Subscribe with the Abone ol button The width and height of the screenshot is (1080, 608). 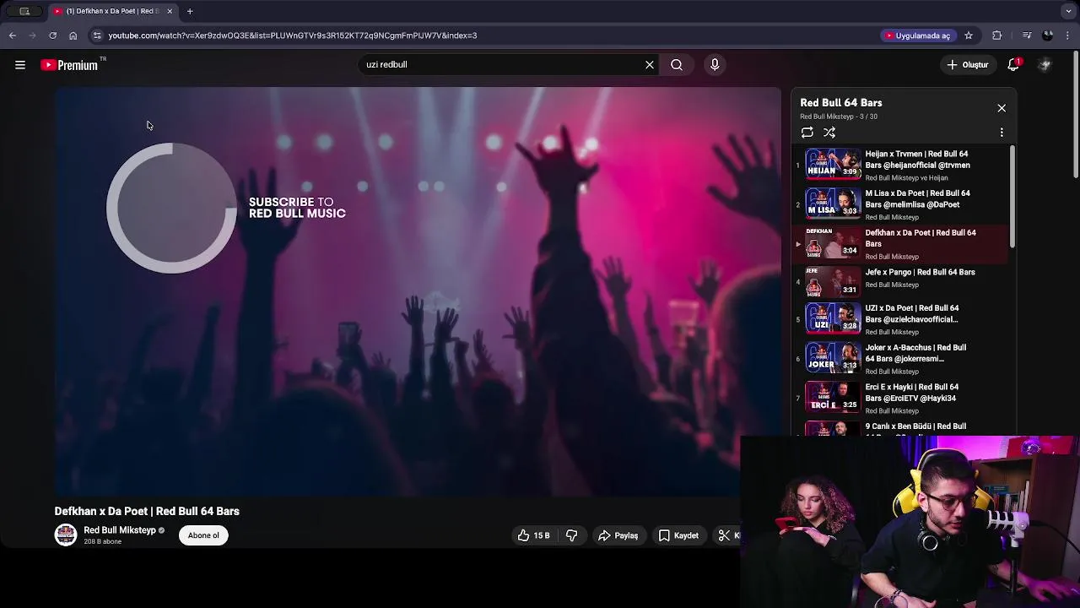tap(203, 535)
